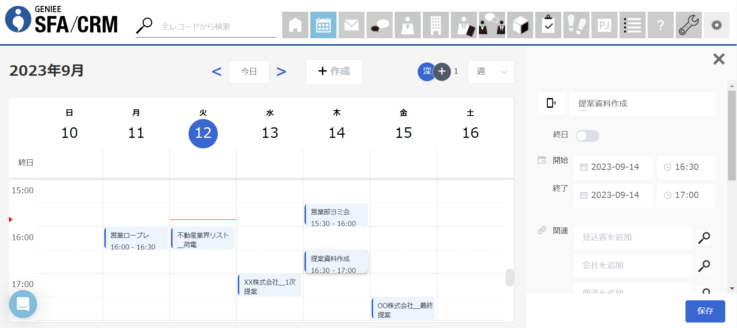Go to next week arrow
This screenshot has width=737, height=328.
click(281, 71)
